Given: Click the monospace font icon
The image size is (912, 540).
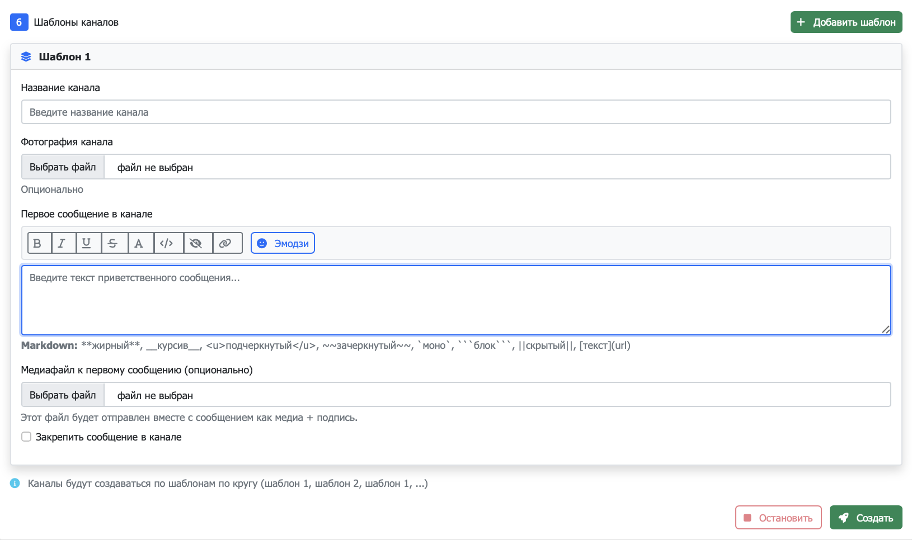Looking at the screenshot, I should (x=139, y=243).
